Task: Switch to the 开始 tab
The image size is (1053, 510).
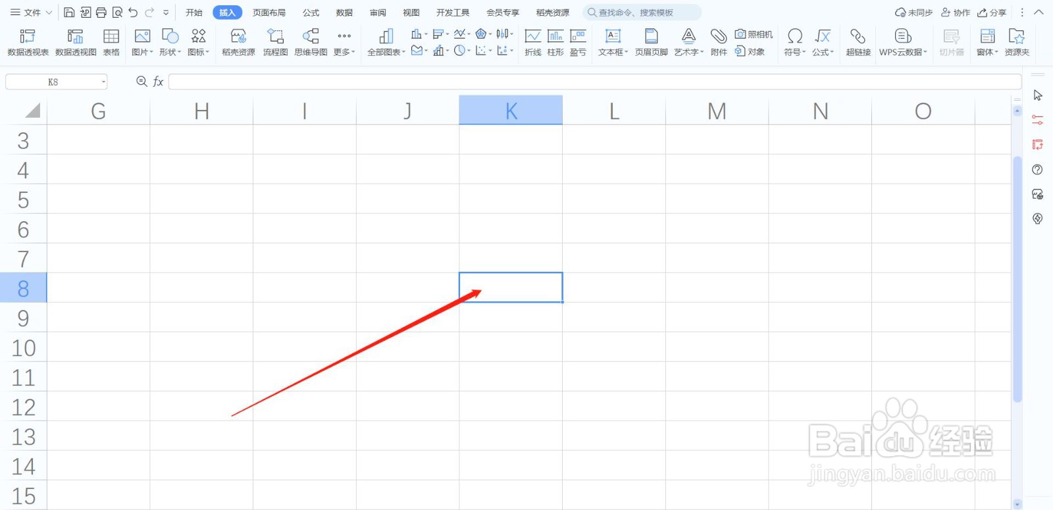Action: click(x=194, y=13)
